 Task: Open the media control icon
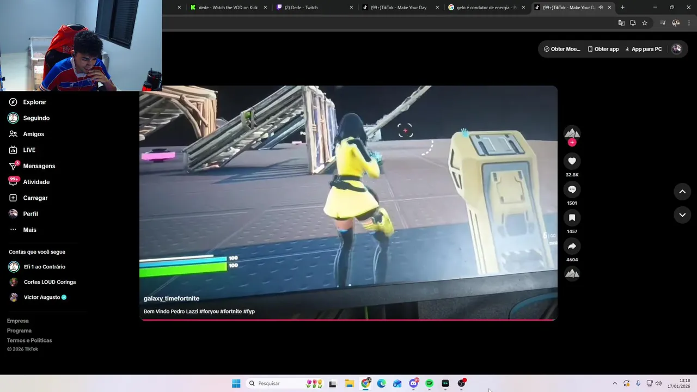tap(663, 23)
